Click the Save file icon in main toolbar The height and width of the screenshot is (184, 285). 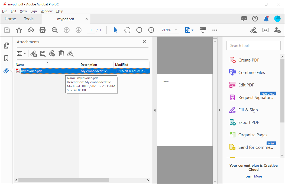(x=7, y=30)
